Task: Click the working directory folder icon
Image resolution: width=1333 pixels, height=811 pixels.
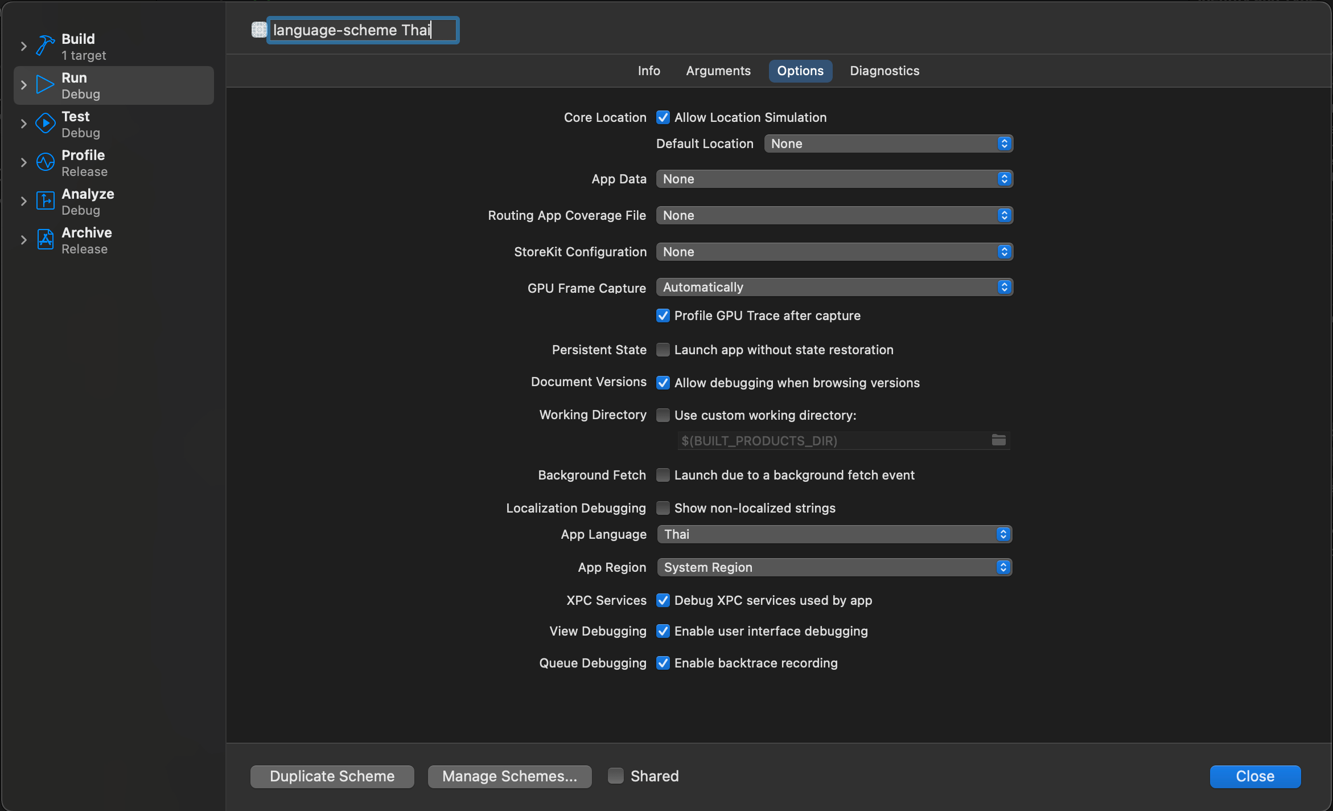Action: point(998,440)
